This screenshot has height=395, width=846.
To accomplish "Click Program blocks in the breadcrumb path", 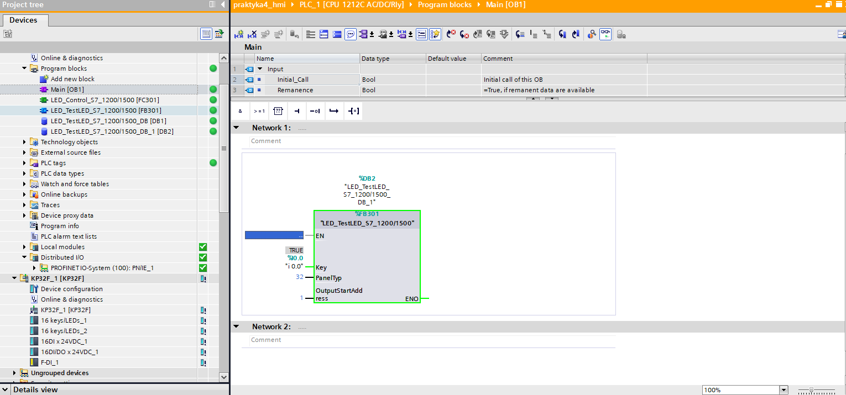I will point(445,4).
